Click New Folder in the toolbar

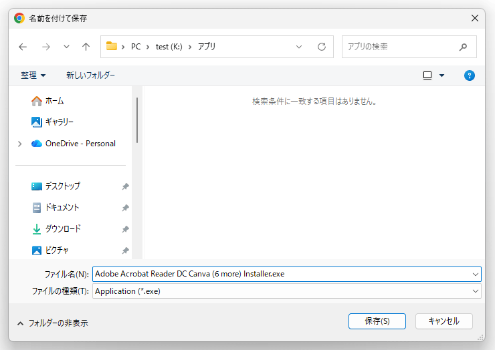click(x=90, y=75)
